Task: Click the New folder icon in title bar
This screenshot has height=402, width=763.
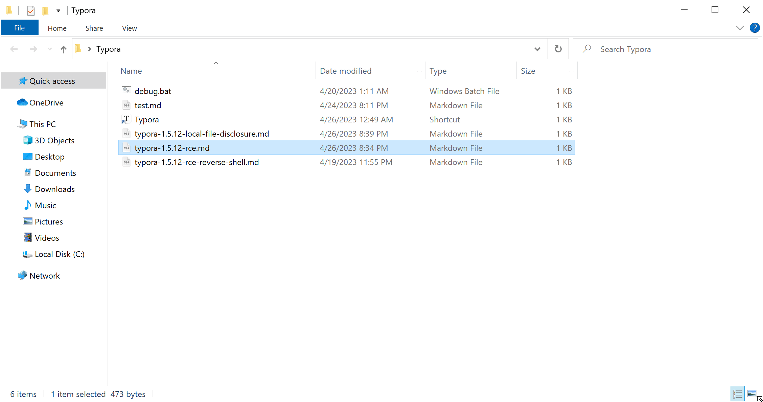Action: coord(45,10)
